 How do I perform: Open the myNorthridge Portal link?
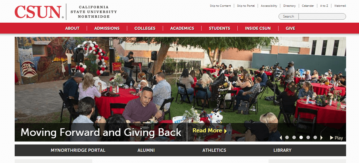pyautogui.click(x=78, y=150)
